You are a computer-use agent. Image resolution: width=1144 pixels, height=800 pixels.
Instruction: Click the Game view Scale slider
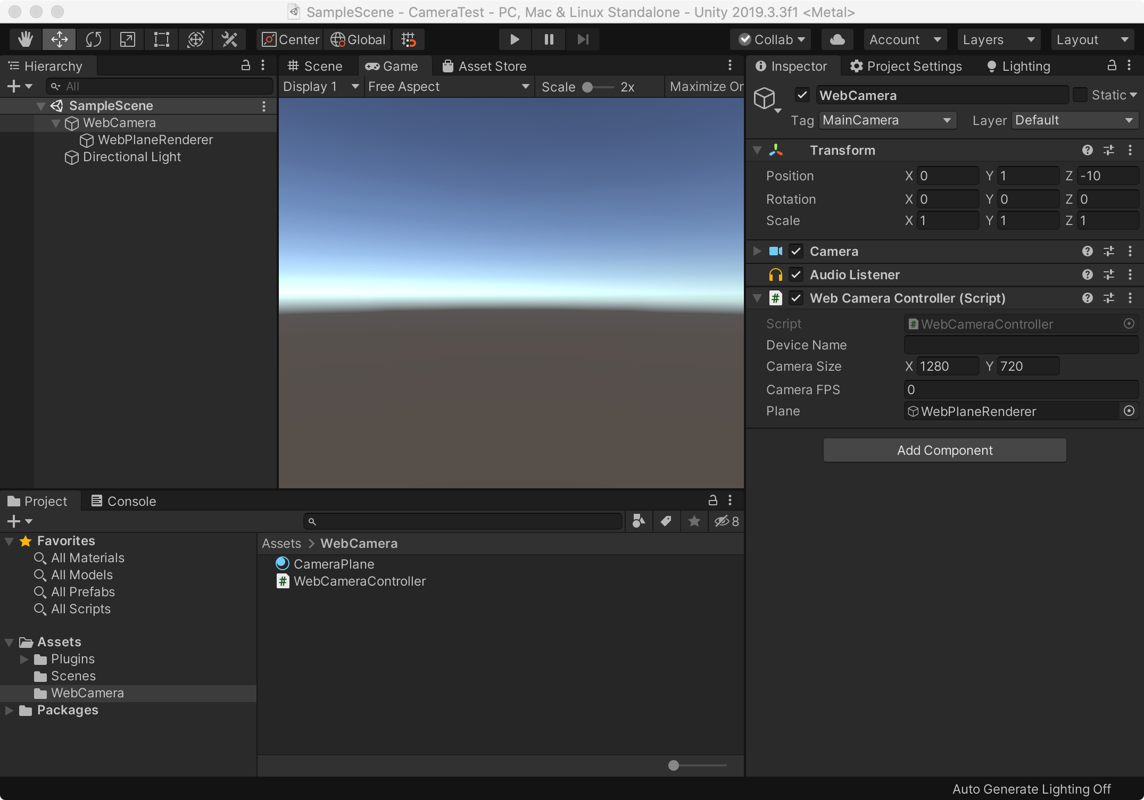coord(598,87)
